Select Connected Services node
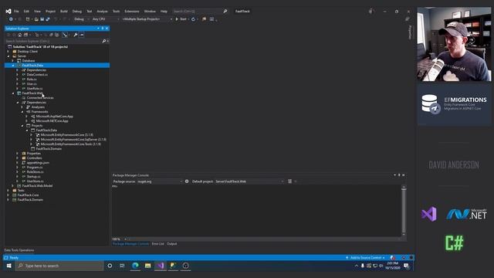The image size is (494, 278). pos(40,98)
